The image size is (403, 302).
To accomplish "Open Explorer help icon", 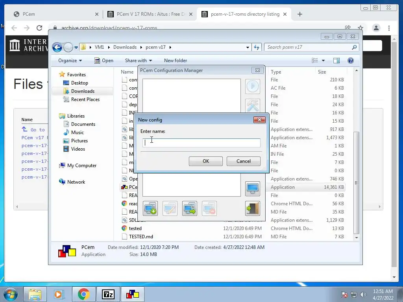I will tap(351, 60).
